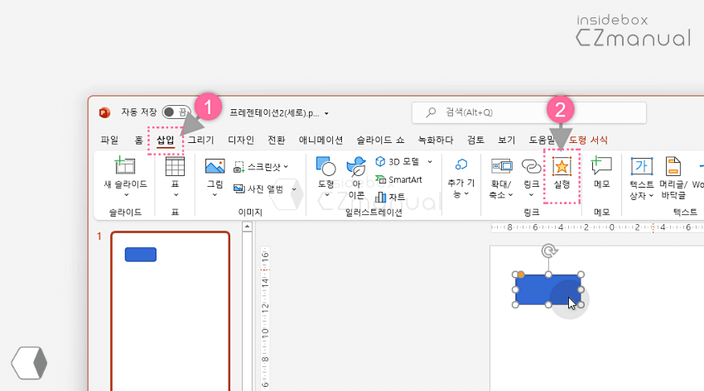
Task: Click the 도형 shapes icon
Action: (x=326, y=166)
